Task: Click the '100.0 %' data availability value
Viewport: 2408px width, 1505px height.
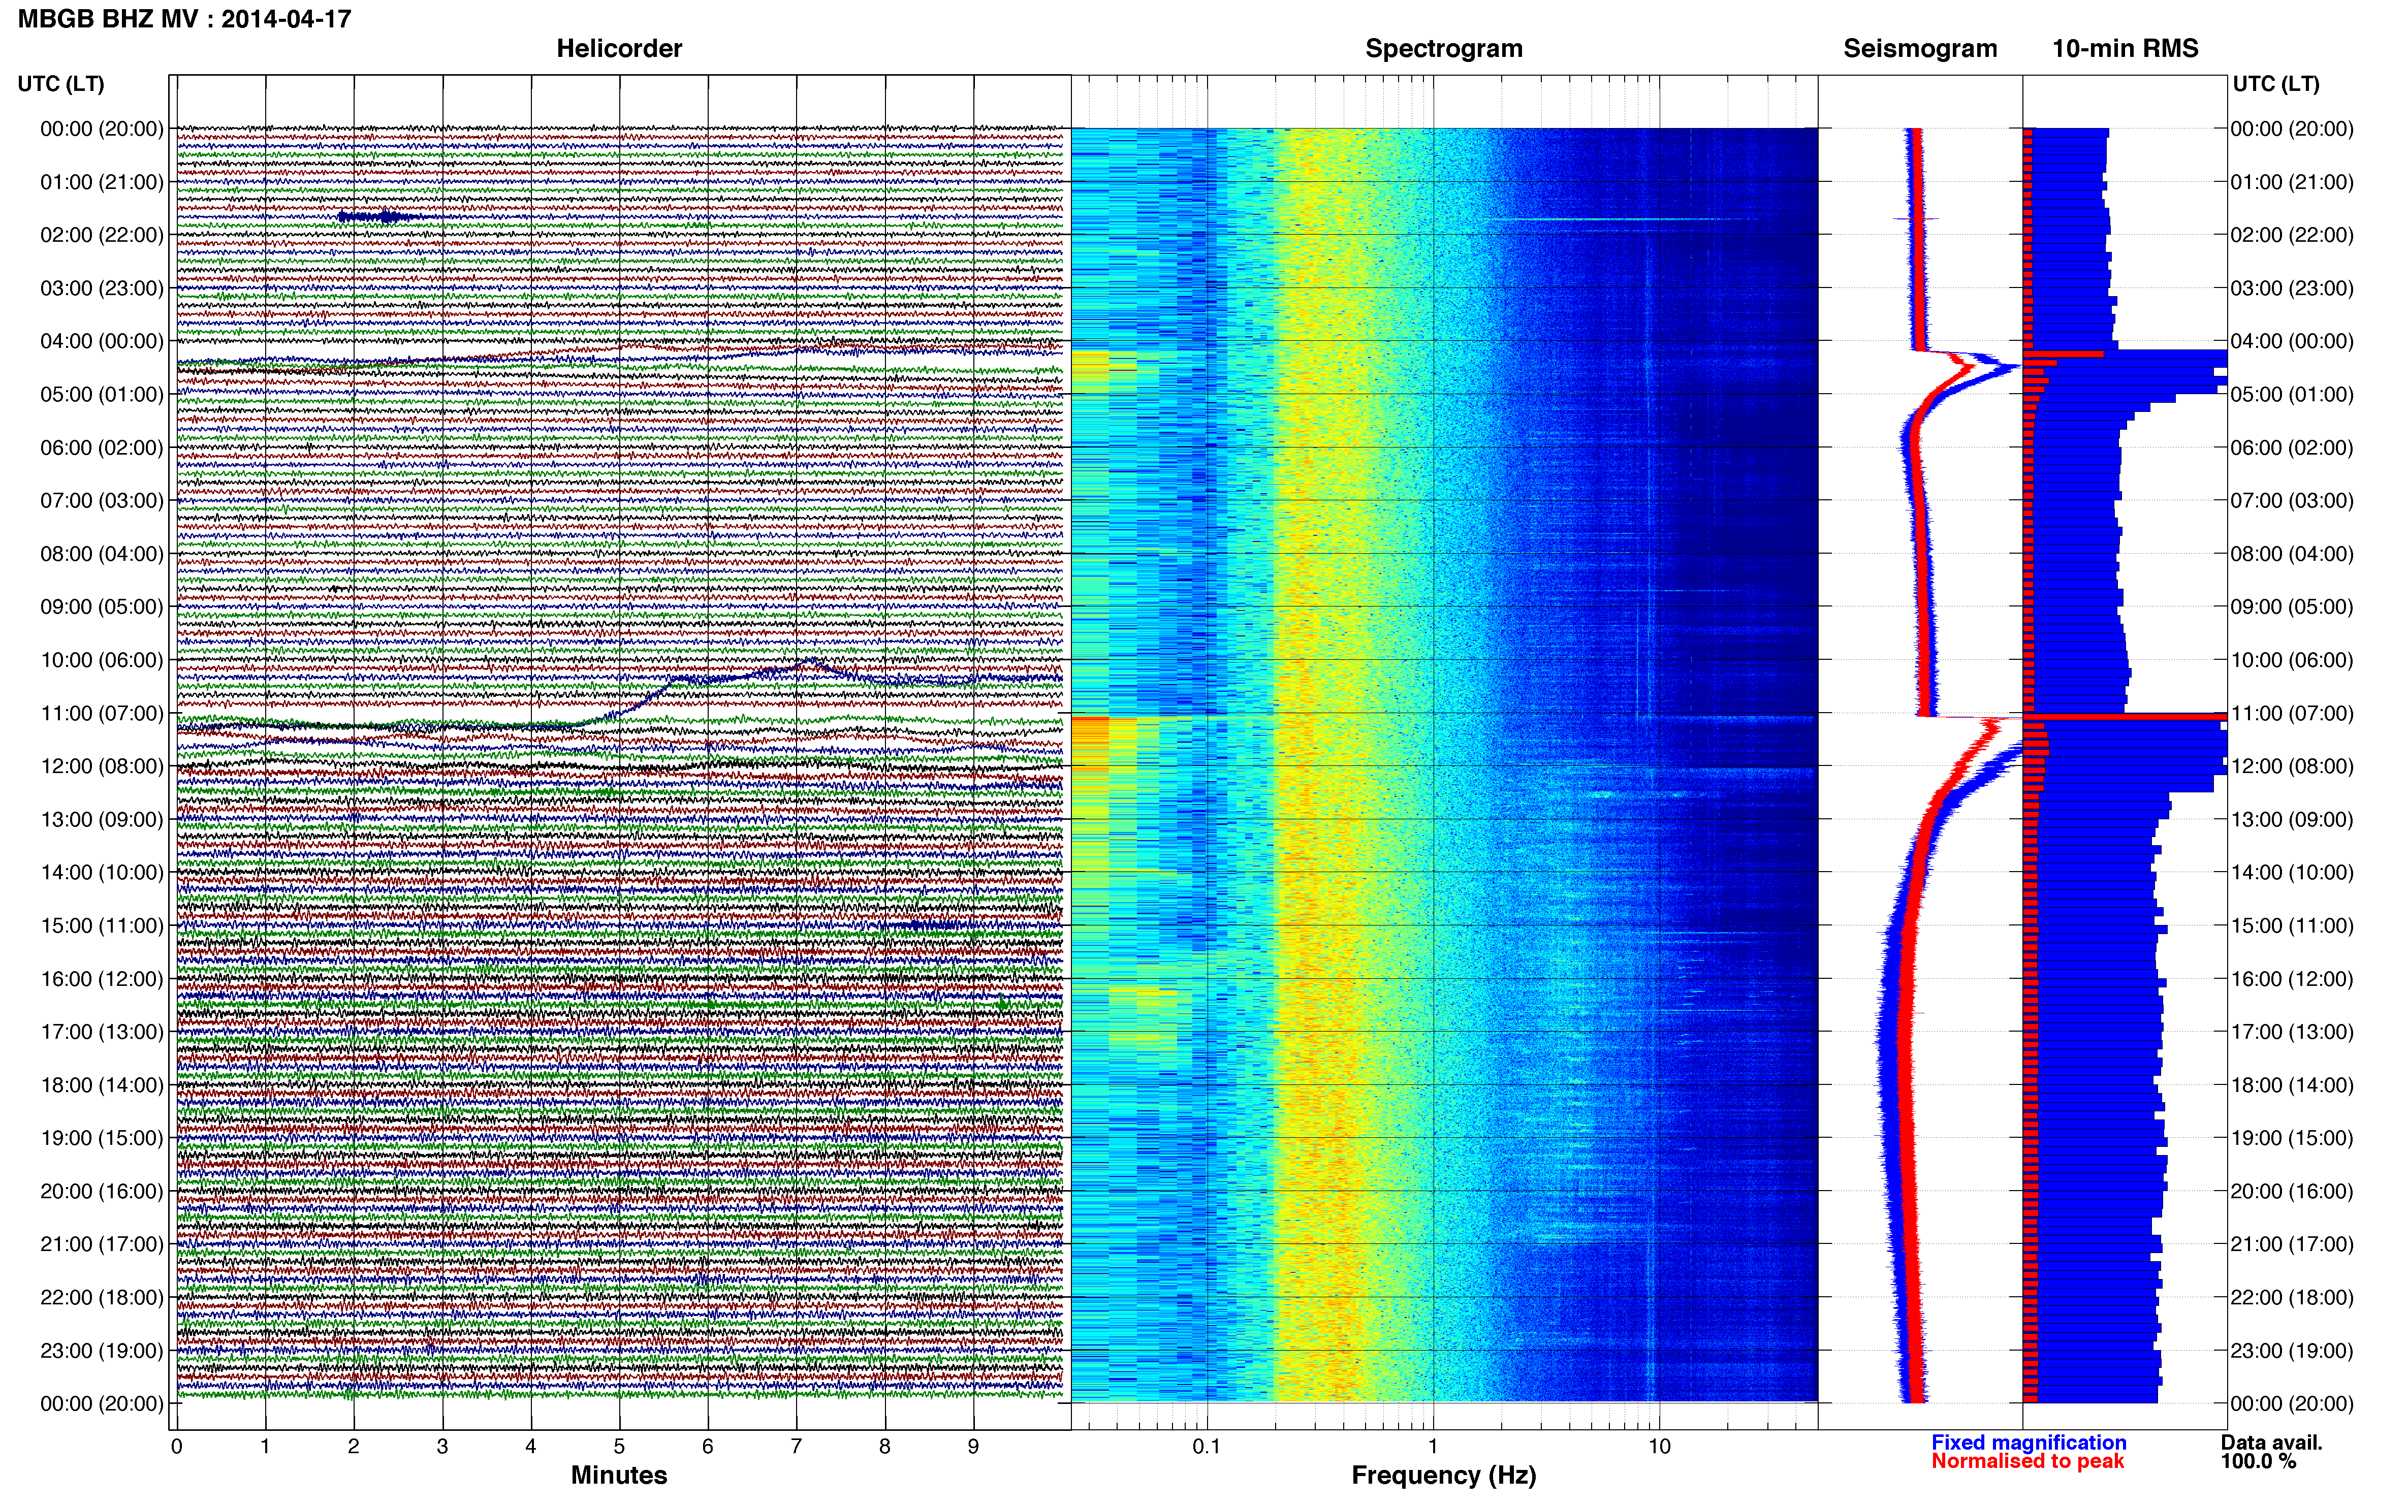Action: pos(2258,1461)
